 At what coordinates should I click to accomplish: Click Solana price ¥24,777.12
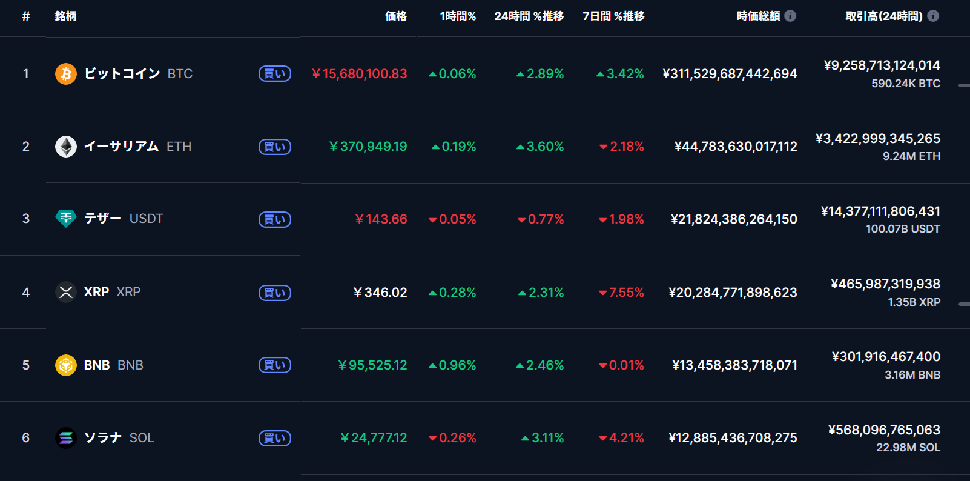(x=374, y=438)
